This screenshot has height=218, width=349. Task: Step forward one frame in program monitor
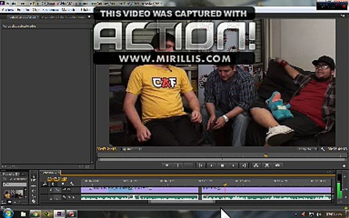[x=233, y=165]
